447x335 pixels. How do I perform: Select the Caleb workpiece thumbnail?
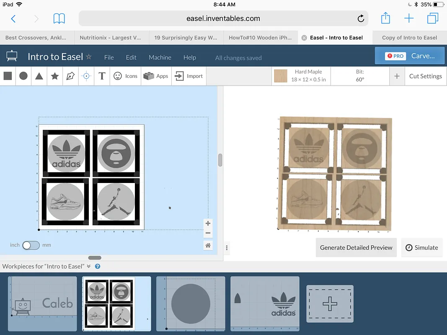[x=42, y=304]
